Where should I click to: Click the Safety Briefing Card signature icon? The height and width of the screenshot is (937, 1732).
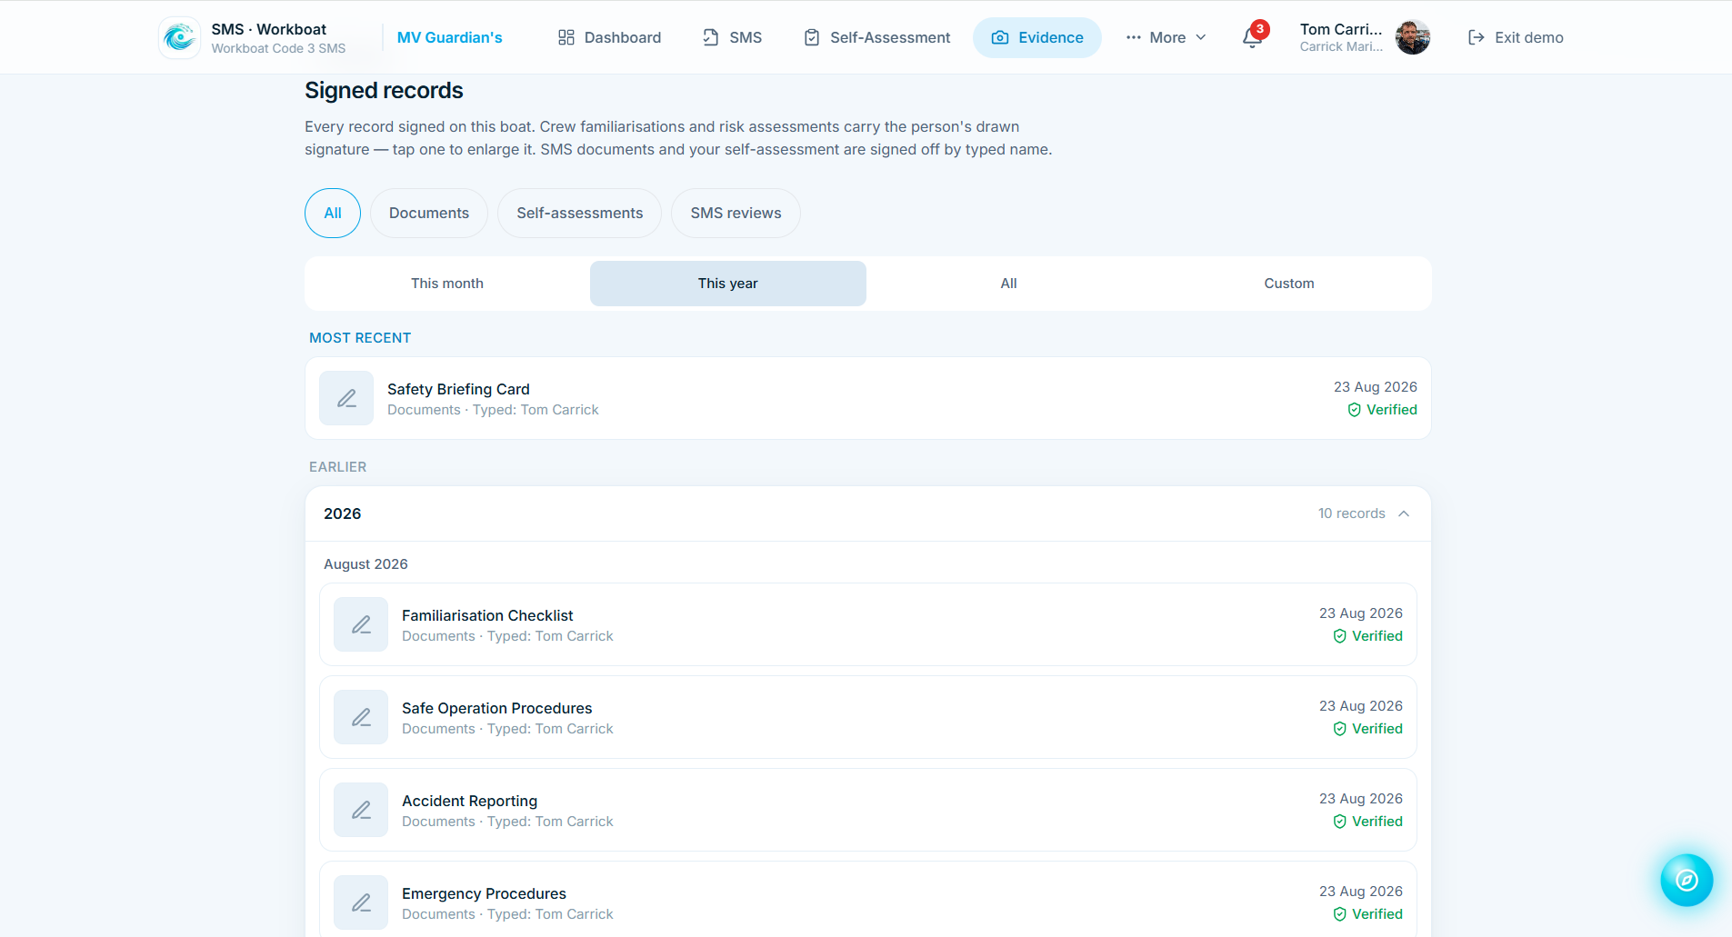[x=346, y=398]
